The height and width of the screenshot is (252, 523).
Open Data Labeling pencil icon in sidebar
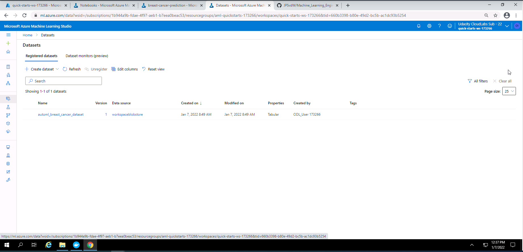[8, 172]
